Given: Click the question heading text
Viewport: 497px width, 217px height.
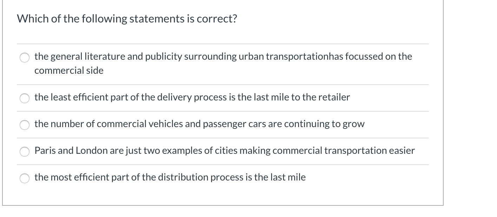Looking at the screenshot, I should click(127, 19).
